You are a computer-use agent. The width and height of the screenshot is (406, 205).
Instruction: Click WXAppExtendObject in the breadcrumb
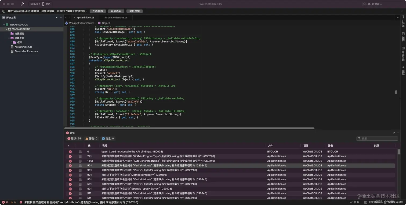click(82, 23)
